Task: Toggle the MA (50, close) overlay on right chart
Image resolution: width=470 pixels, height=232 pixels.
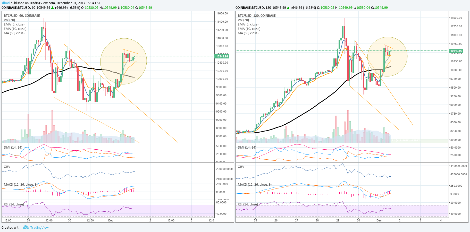Action: [x=248, y=33]
